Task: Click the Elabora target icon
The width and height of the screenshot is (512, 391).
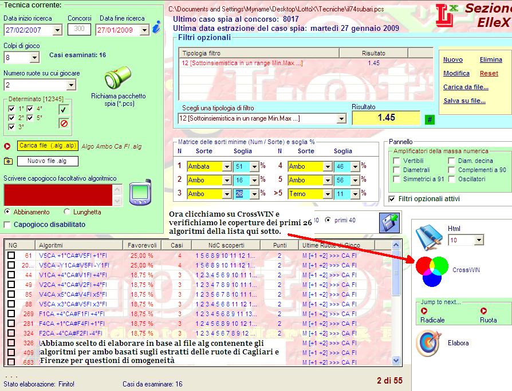Action: [429, 344]
